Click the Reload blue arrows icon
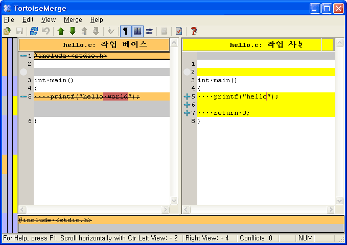Viewport: 347px width, 245px height. (x=34, y=31)
